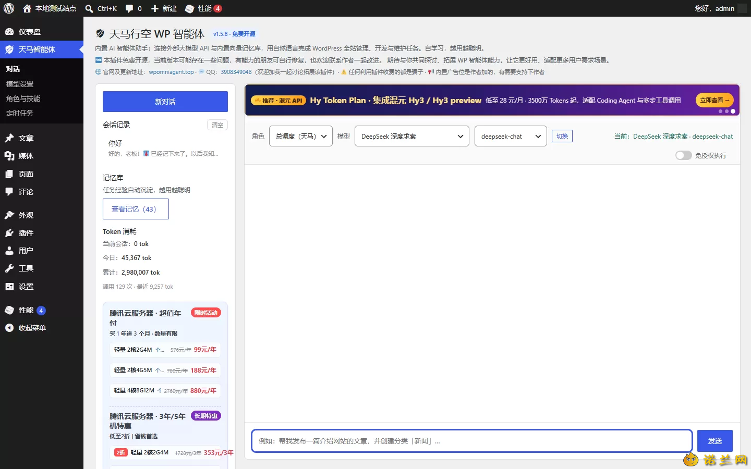Open 性能 in the top admin bar
This screenshot has height=469, width=751.
click(203, 8)
